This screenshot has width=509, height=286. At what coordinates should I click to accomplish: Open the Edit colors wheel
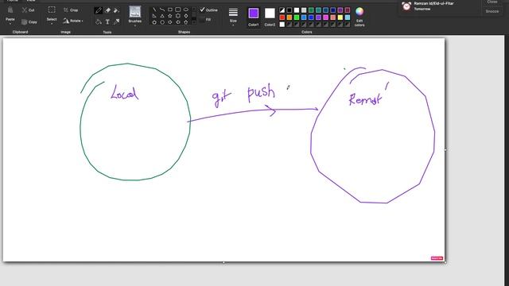tap(359, 12)
